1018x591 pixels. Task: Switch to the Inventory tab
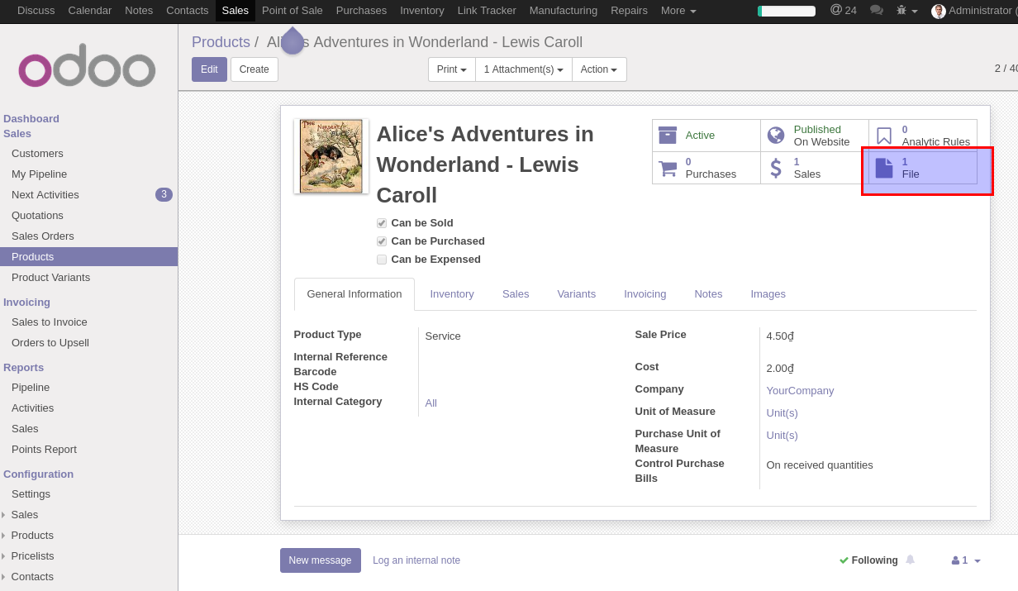tap(452, 294)
